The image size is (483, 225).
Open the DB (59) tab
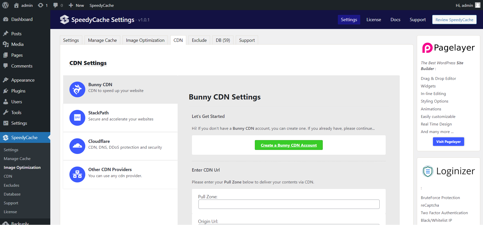pos(223,40)
